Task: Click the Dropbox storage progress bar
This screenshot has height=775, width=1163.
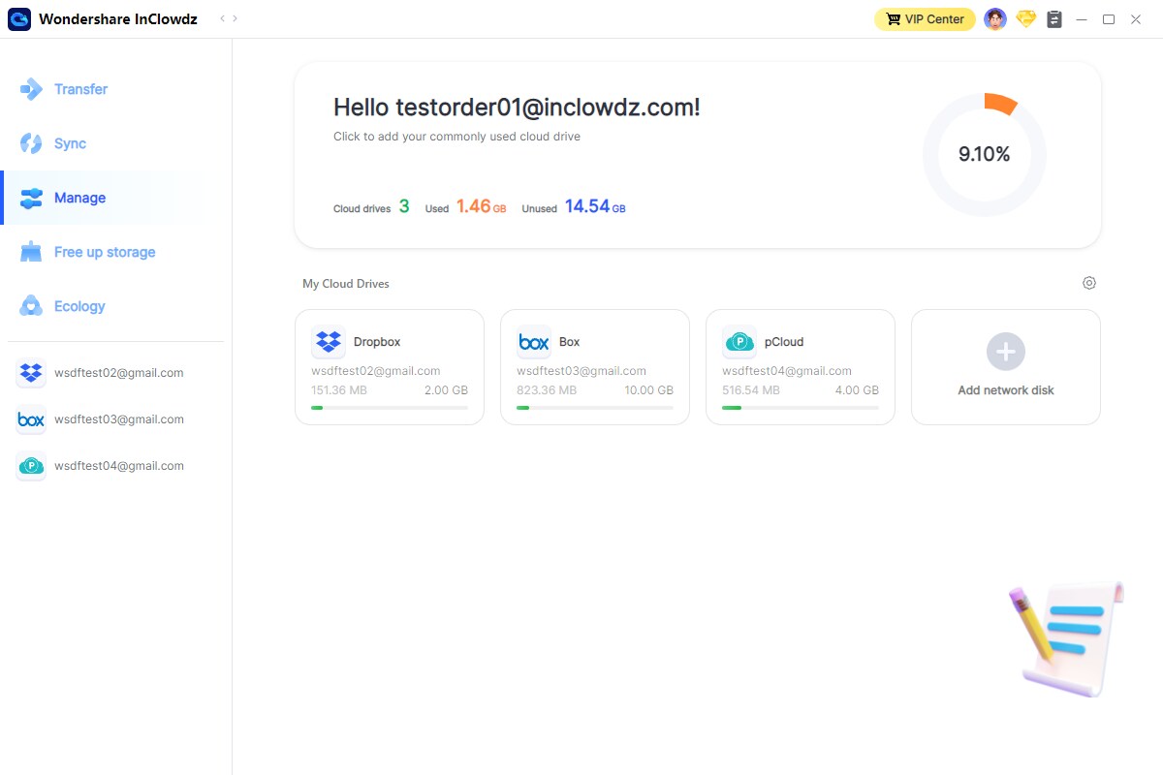Action: [x=390, y=408]
